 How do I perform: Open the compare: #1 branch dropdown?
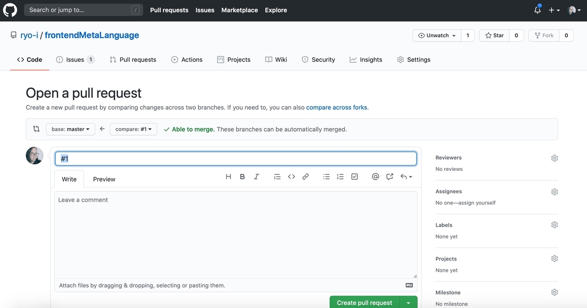click(x=134, y=129)
